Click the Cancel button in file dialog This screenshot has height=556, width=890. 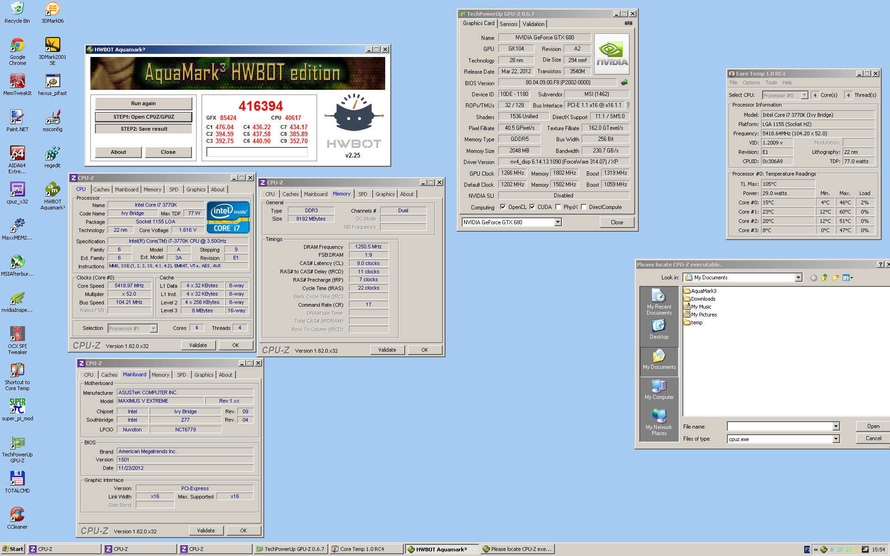click(873, 438)
